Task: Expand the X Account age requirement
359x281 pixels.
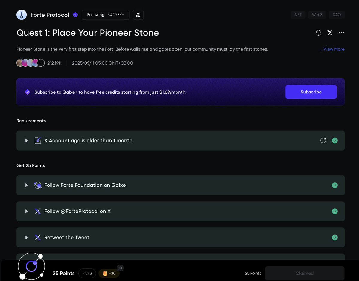Action: pyautogui.click(x=26, y=141)
